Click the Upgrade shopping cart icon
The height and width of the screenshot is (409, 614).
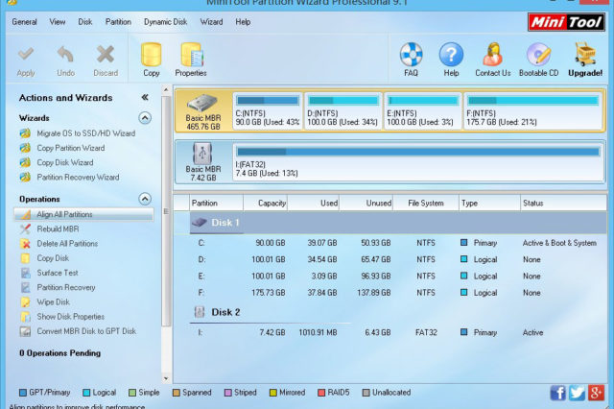[585, 56]
